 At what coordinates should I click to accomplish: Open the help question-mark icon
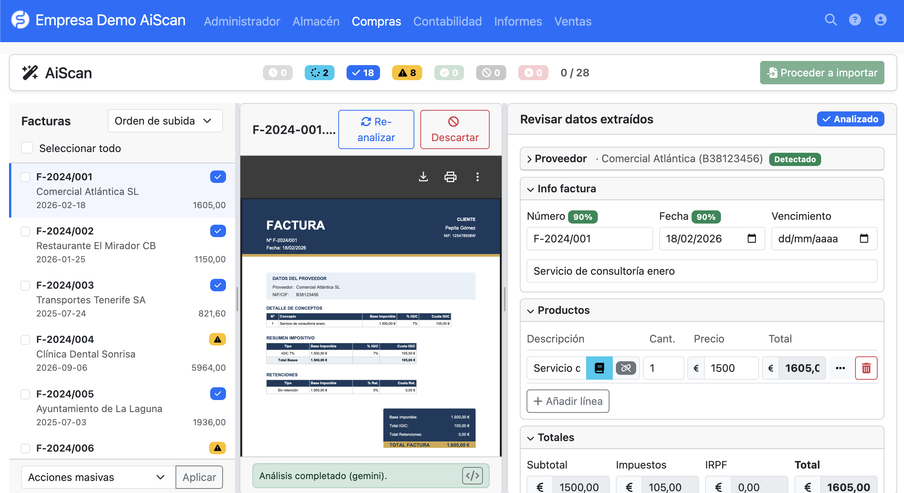pos(855,20)
